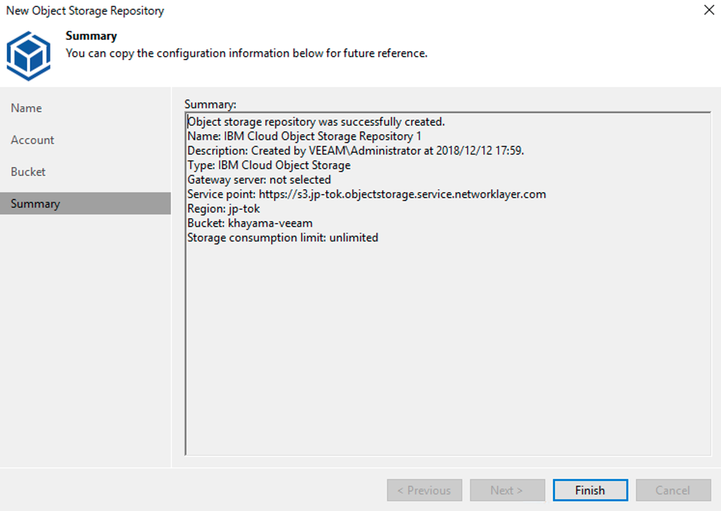This screenshot has width=721, height=511.
Task: Click the 'Storage consumption limit: unlimited' line
Action: pos(283,238)
